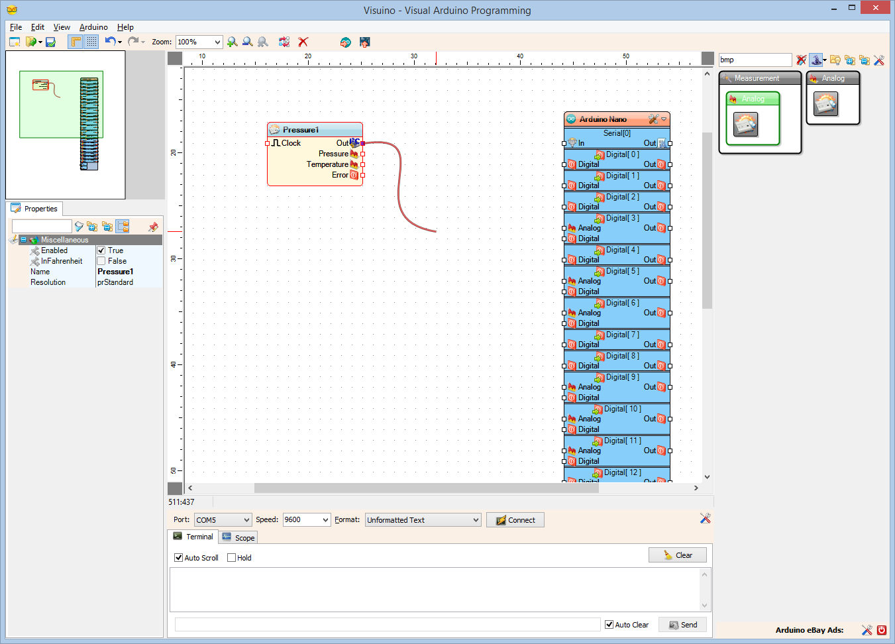Viewport: 895px width, 644px height.
Task: Clear the component search filter
Action: click(x=802, y=60)
